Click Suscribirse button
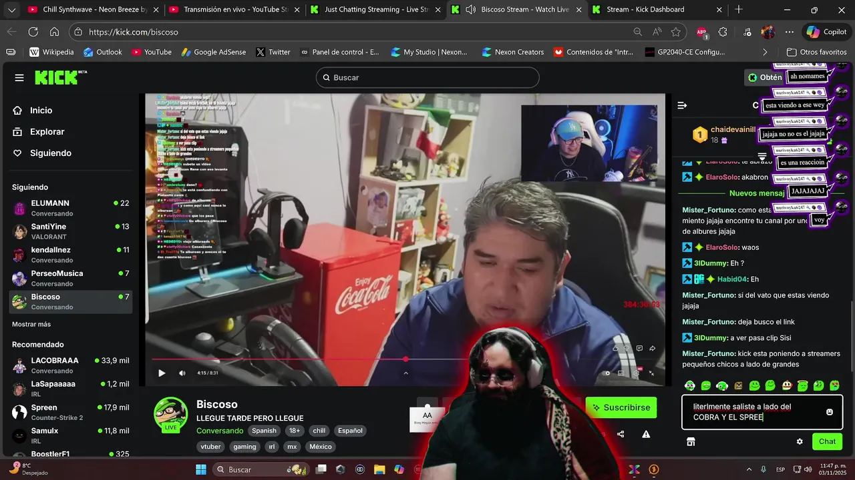Viewport: 855px width, 480px height. 621,407
